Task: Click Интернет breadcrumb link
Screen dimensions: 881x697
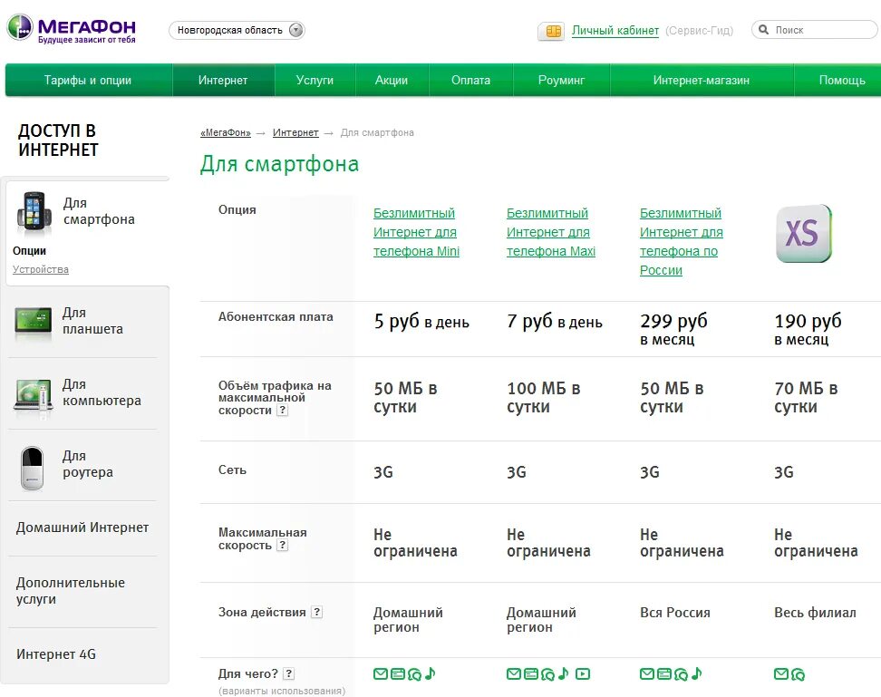Action: coord(295,133)
